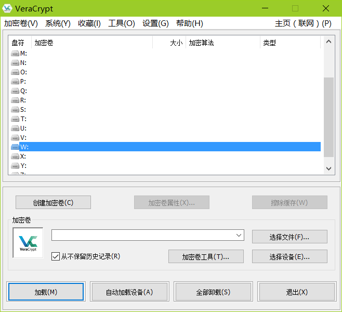This screenshot has height=312, width=342.
Task: Open the 工具(O) menu
Action: (121, 23)
